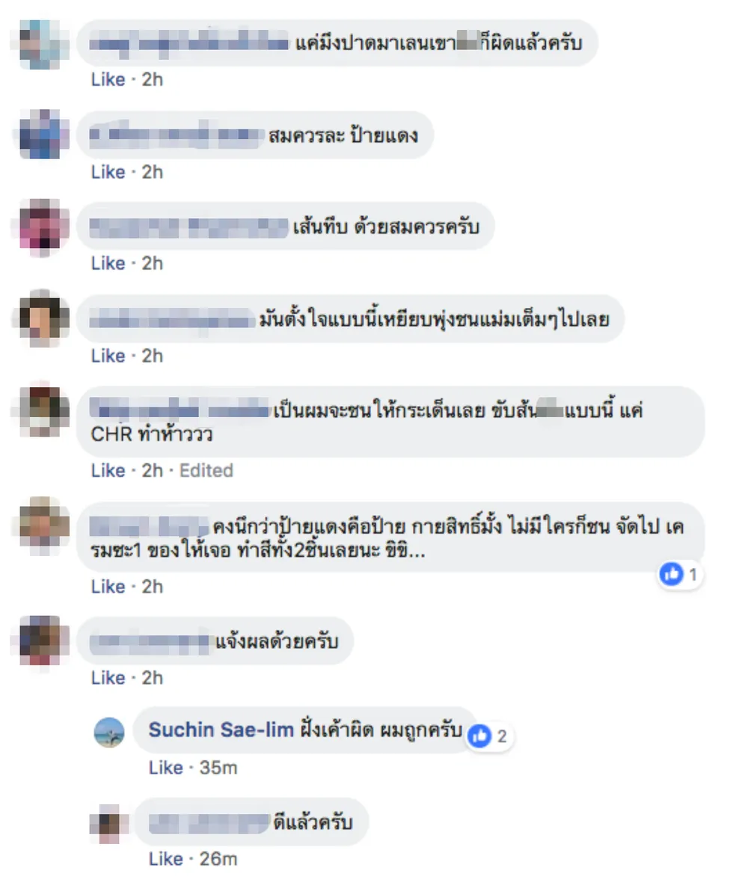Screen dimensions: 748x882
Task: Like the comment เส้นทึบ ด้วยสมควรครับ
Action: coord(108,263)
